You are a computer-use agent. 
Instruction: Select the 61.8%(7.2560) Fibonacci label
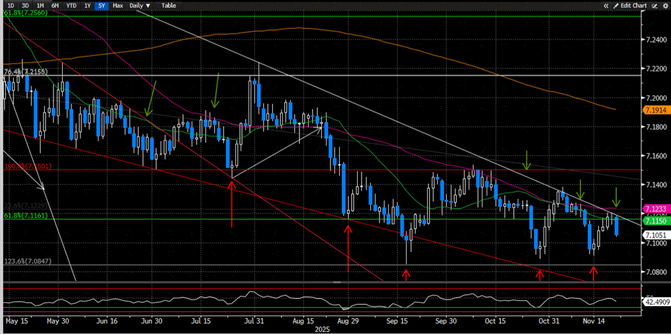pyautogui.click(x=26, y=13)
